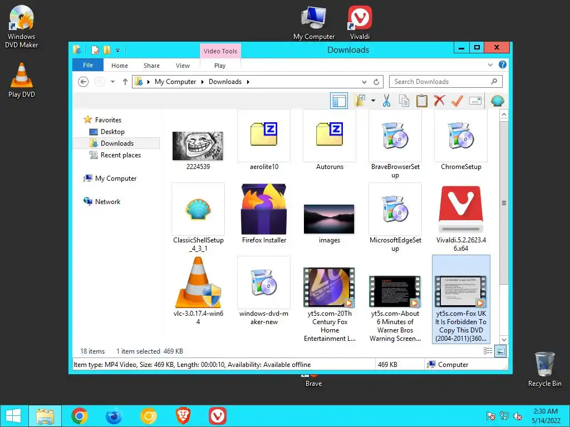Open the Vivaldi desktop shortcut
Image resolution: width=570 pixels, height=427 pixels.
(360, 22)
